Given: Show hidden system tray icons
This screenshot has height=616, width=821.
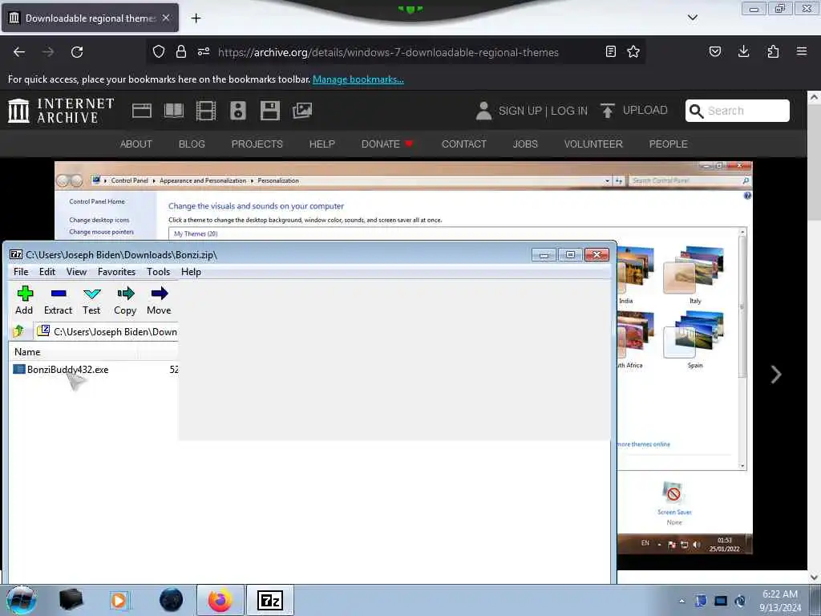Looking at the screenshot, I should [x=681, y=601].
